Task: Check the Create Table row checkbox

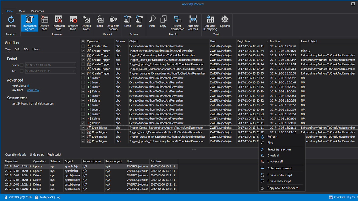Action: coord(83,46)
